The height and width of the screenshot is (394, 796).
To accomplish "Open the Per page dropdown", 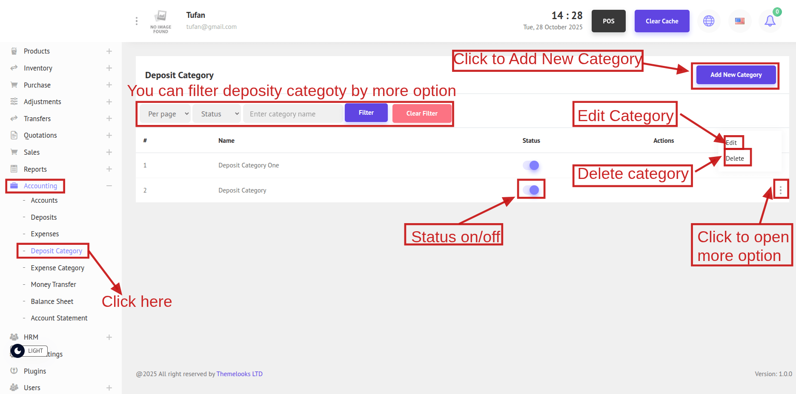I will tap(165, 114).
